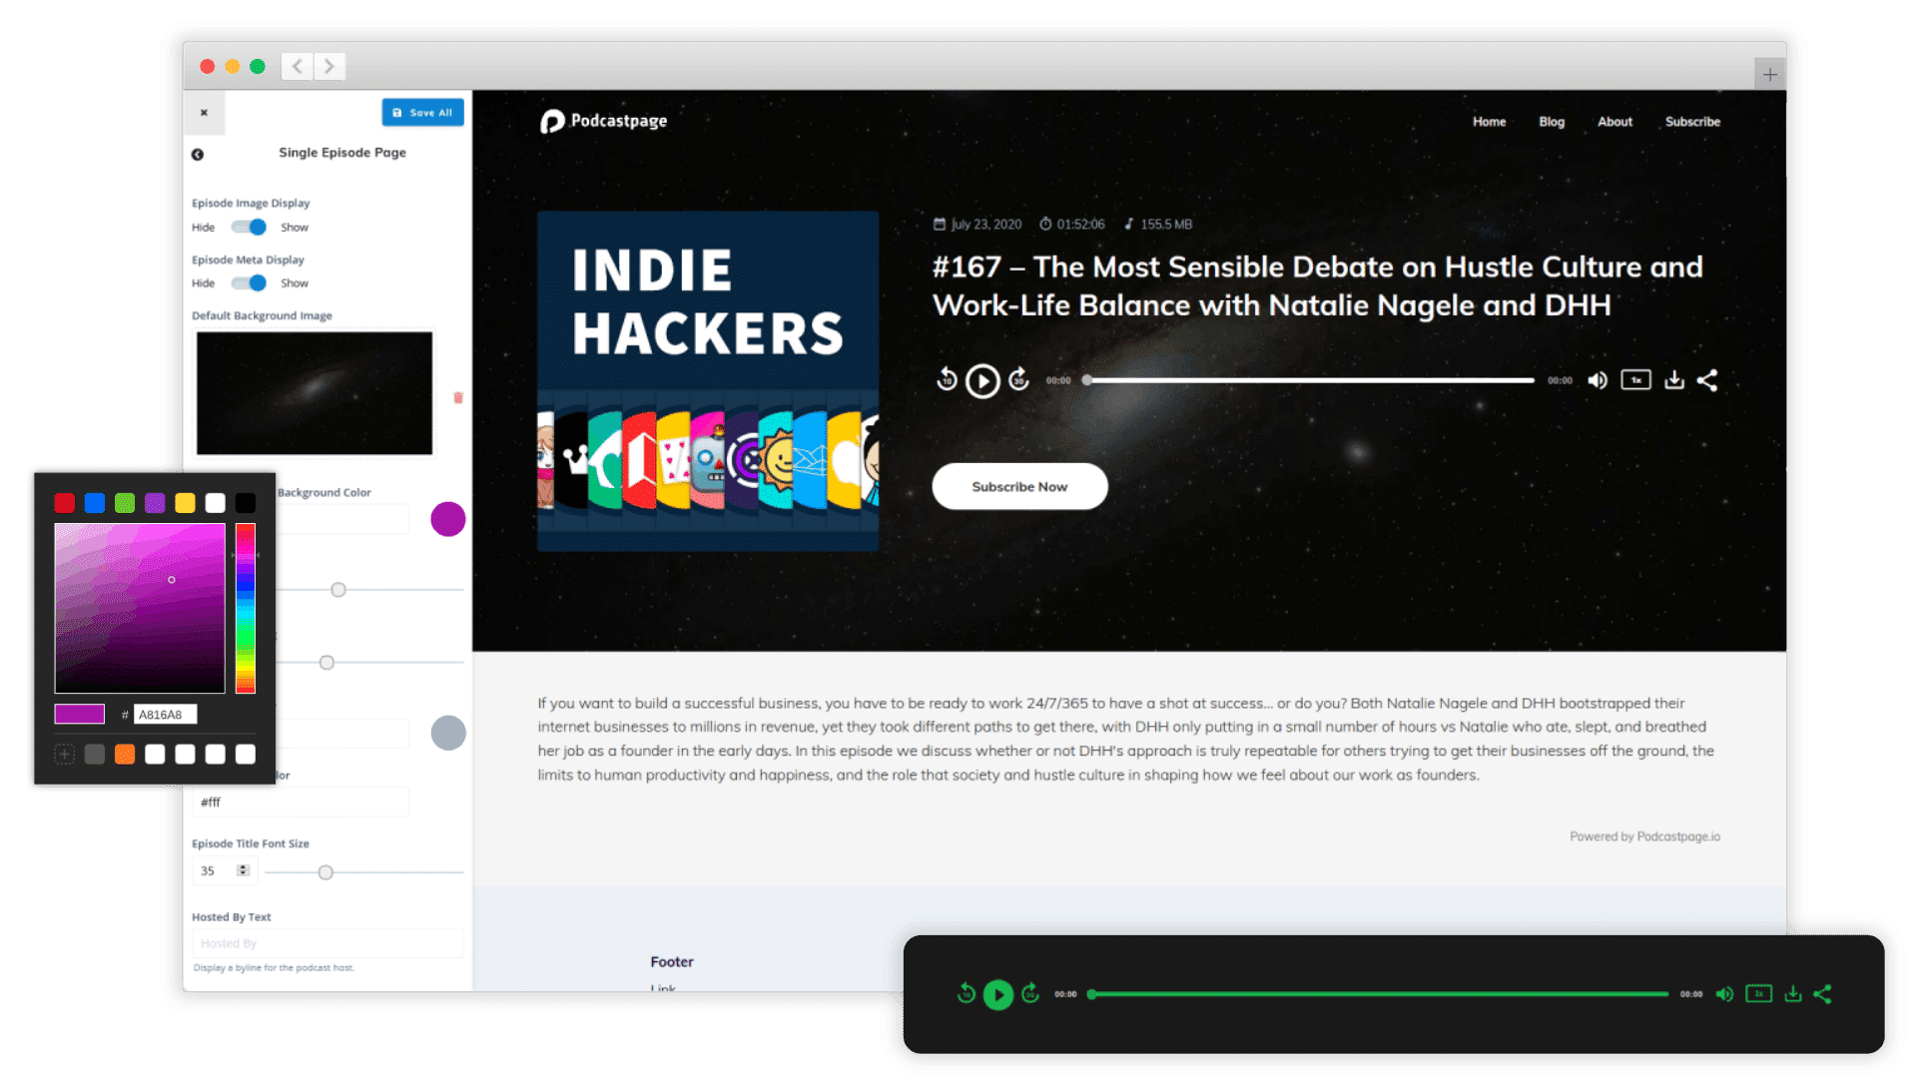Open the Powered by Podcastpage.io link
The image size is (1917, 1074).
click(1644, 836)
